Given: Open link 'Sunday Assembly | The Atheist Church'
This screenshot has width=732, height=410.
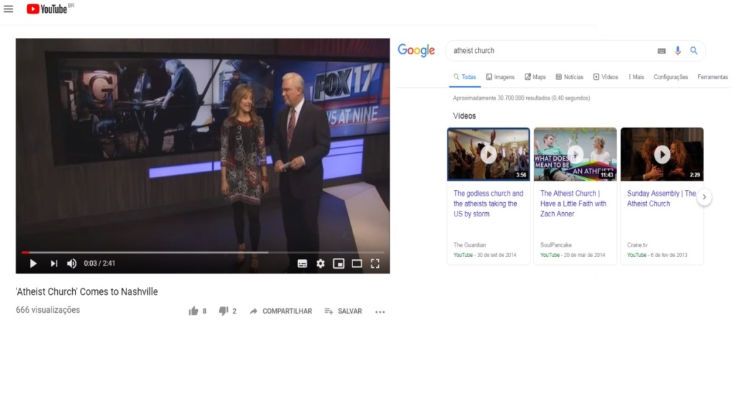Looking at the screenshot, I should coord(661,199).
